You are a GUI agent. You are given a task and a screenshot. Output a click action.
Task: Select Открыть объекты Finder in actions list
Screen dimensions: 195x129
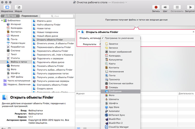(53, 40)
